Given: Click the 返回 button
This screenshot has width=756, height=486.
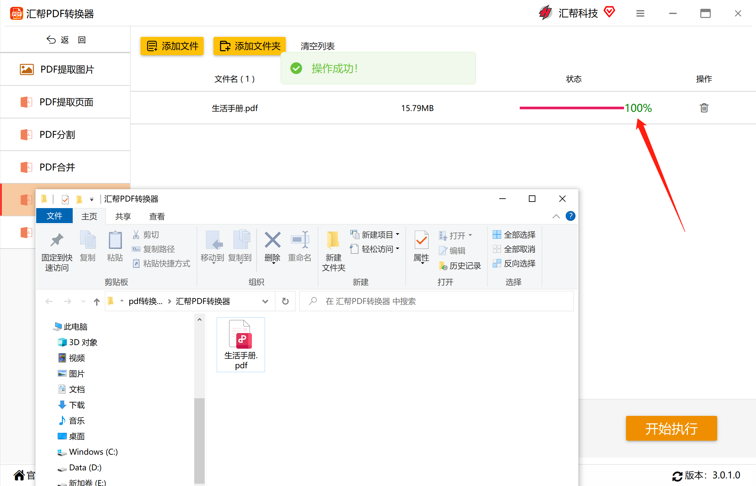Looking at the screenshot, I should click(66, 40).
